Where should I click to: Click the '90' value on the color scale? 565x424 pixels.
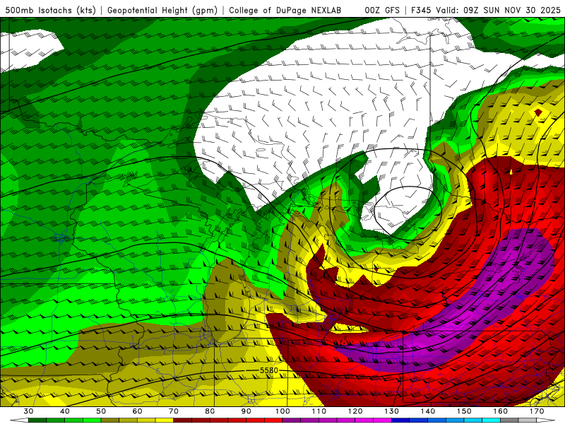(x=246, y=411)
